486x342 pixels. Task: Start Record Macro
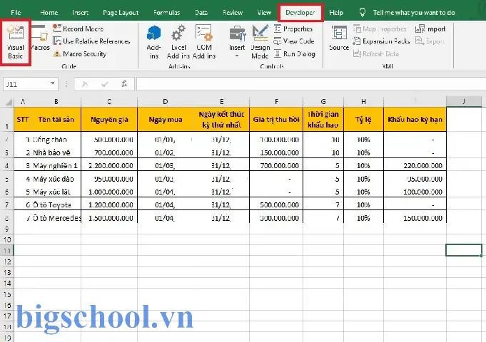click(x=79, y=28)
